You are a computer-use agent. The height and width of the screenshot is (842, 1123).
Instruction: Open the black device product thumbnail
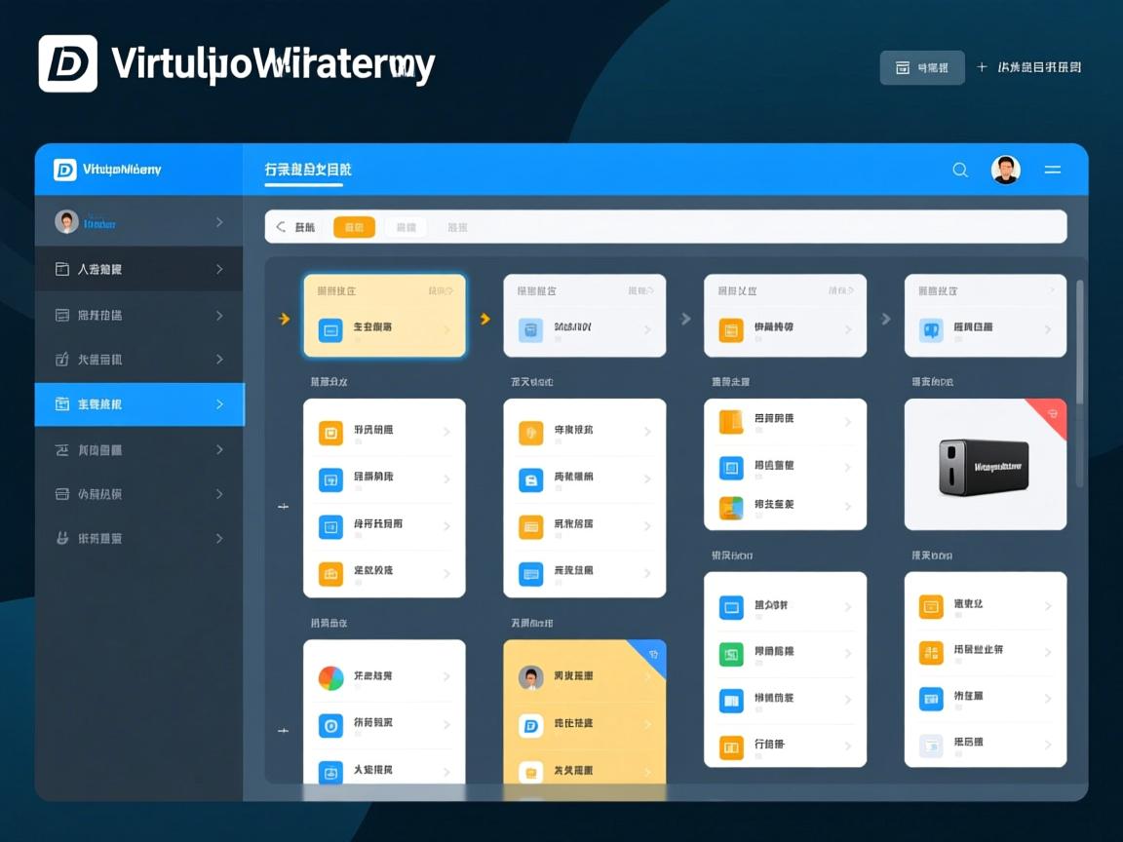[983, 467]
